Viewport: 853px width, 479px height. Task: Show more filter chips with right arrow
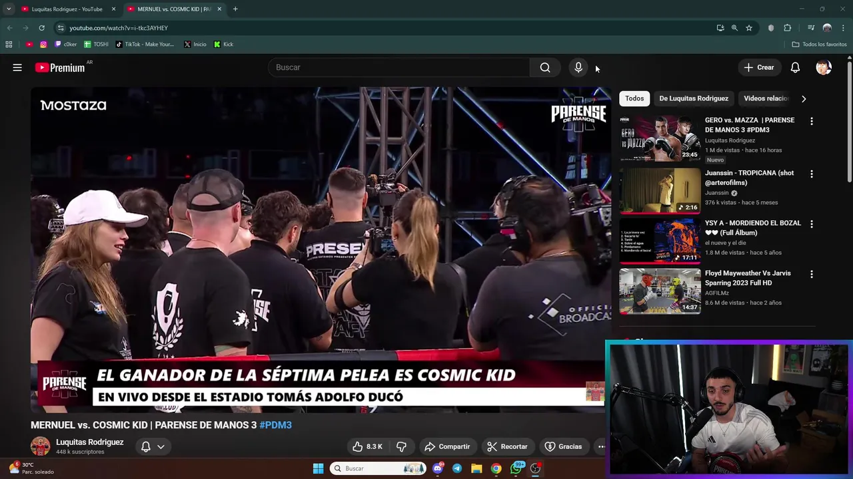point(804,98)
